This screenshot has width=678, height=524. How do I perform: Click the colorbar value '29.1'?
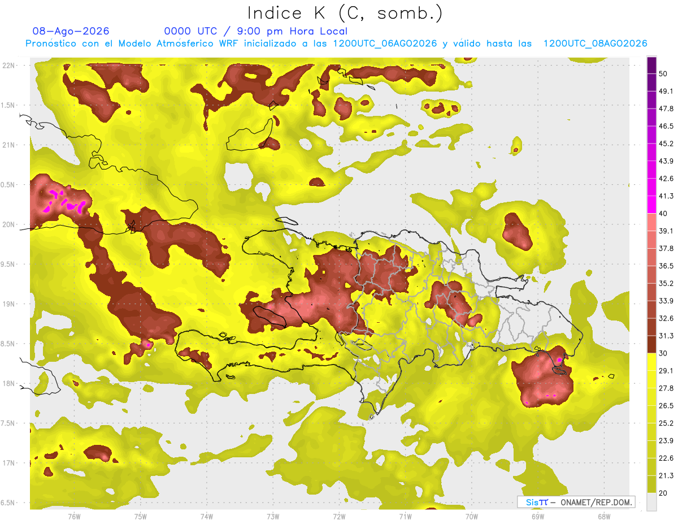(667, 370)
